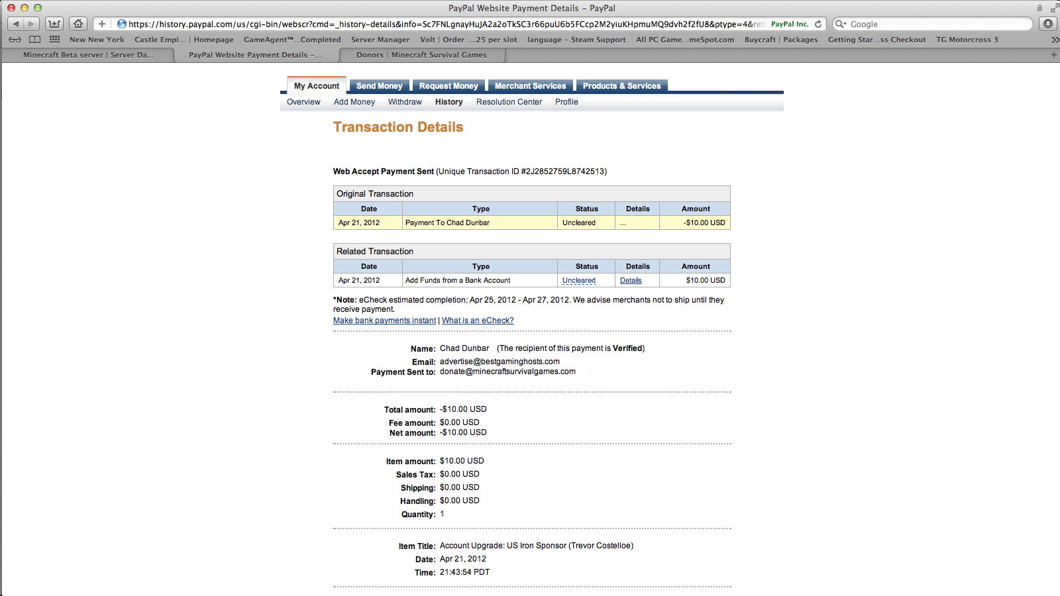Click the globe site icon in the address bar
This screenshot has height=596, width=1060.
coord(122,24)
